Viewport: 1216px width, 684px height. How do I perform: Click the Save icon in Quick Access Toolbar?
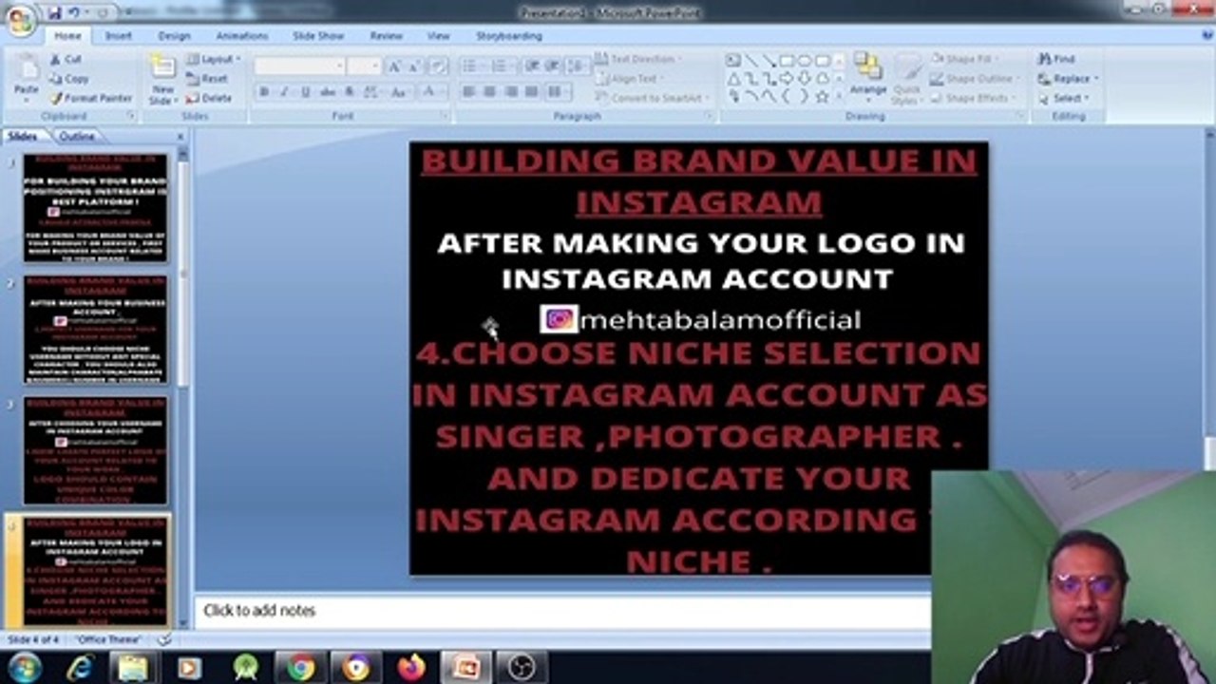point(54,12)
